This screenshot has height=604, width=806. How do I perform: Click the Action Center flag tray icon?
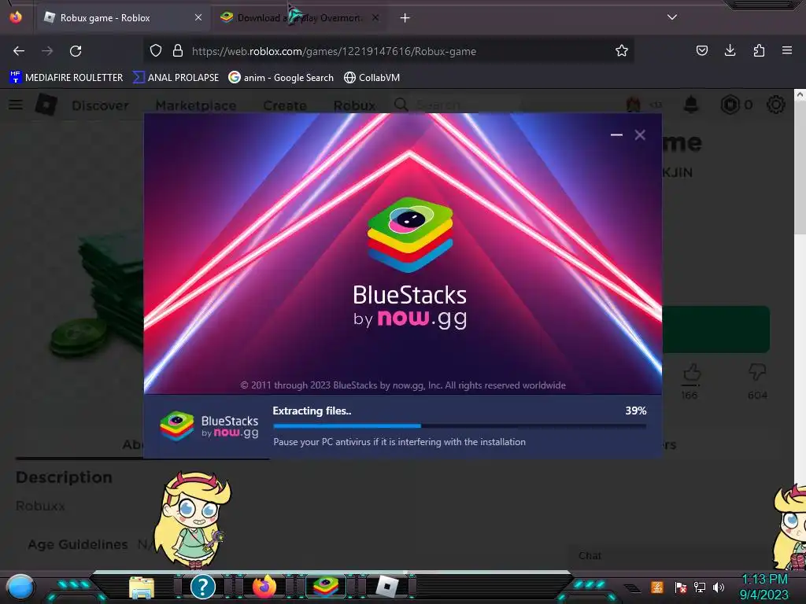click(680, 587)
